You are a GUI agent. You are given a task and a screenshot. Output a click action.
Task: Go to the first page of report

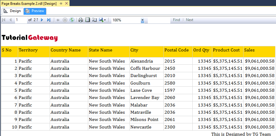[4, 20]
